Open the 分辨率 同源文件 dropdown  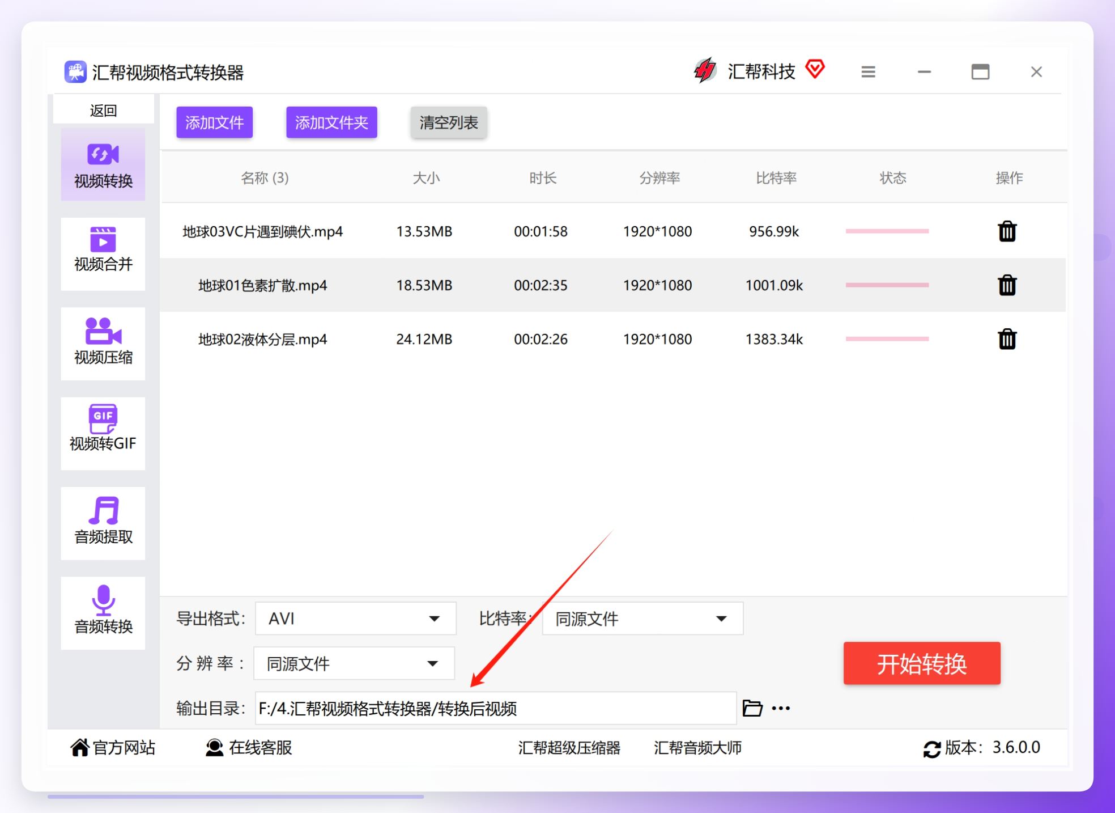click(x=354, y=663)
